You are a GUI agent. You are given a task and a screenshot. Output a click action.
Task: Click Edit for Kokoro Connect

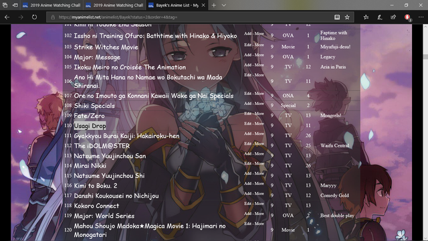coord(247,204)
